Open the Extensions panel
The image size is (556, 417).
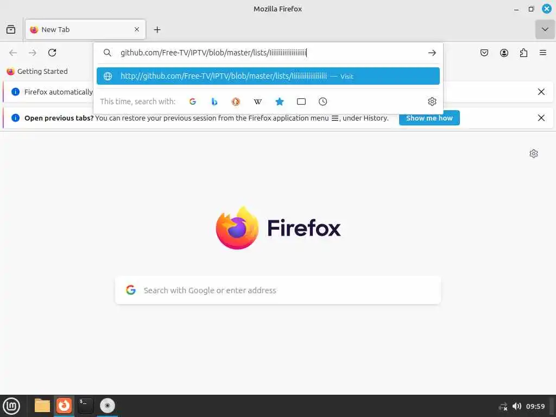[523, 53]
